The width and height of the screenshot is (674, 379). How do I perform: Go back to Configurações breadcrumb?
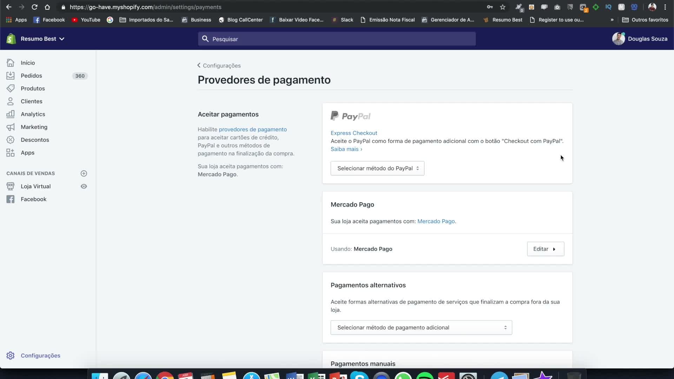pos(219,66)
